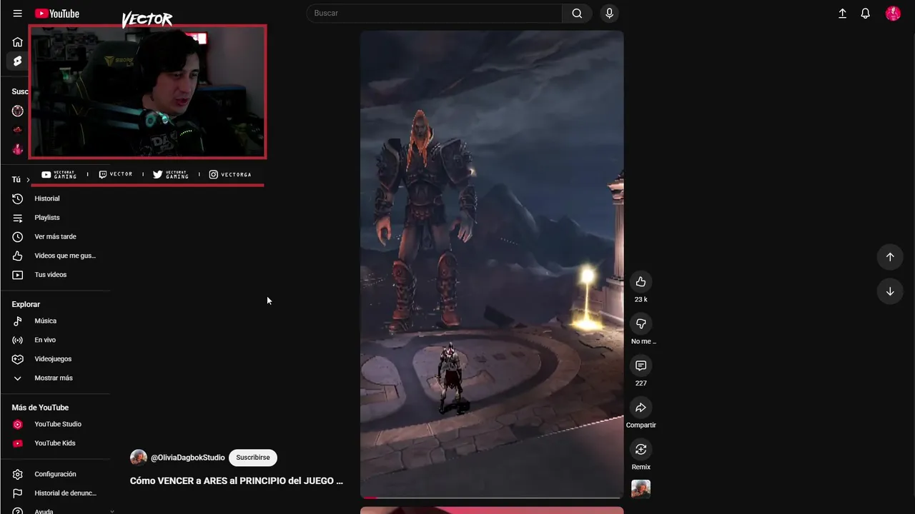Screen dimensions: 915x514
Task: Click the Música note icon
Action: (18, 321)
